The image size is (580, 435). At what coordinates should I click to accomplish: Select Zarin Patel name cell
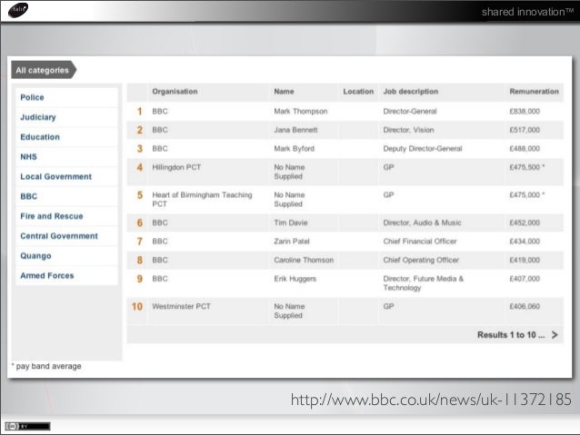coord(292,242)
